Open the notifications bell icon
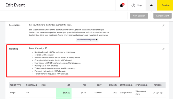173x99 pixels. pos(121,5)
